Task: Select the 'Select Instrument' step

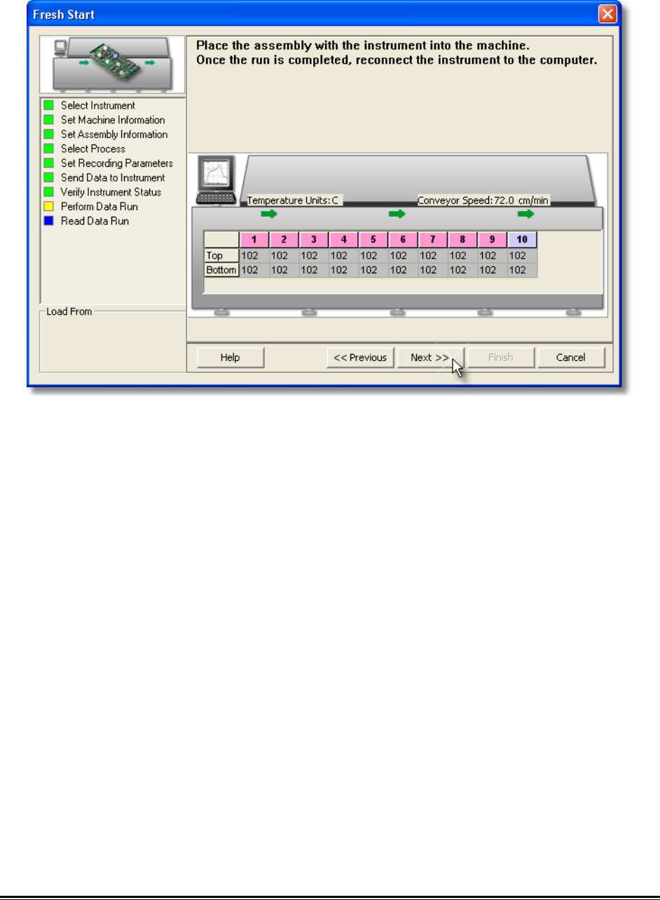Action: [97, 106]
